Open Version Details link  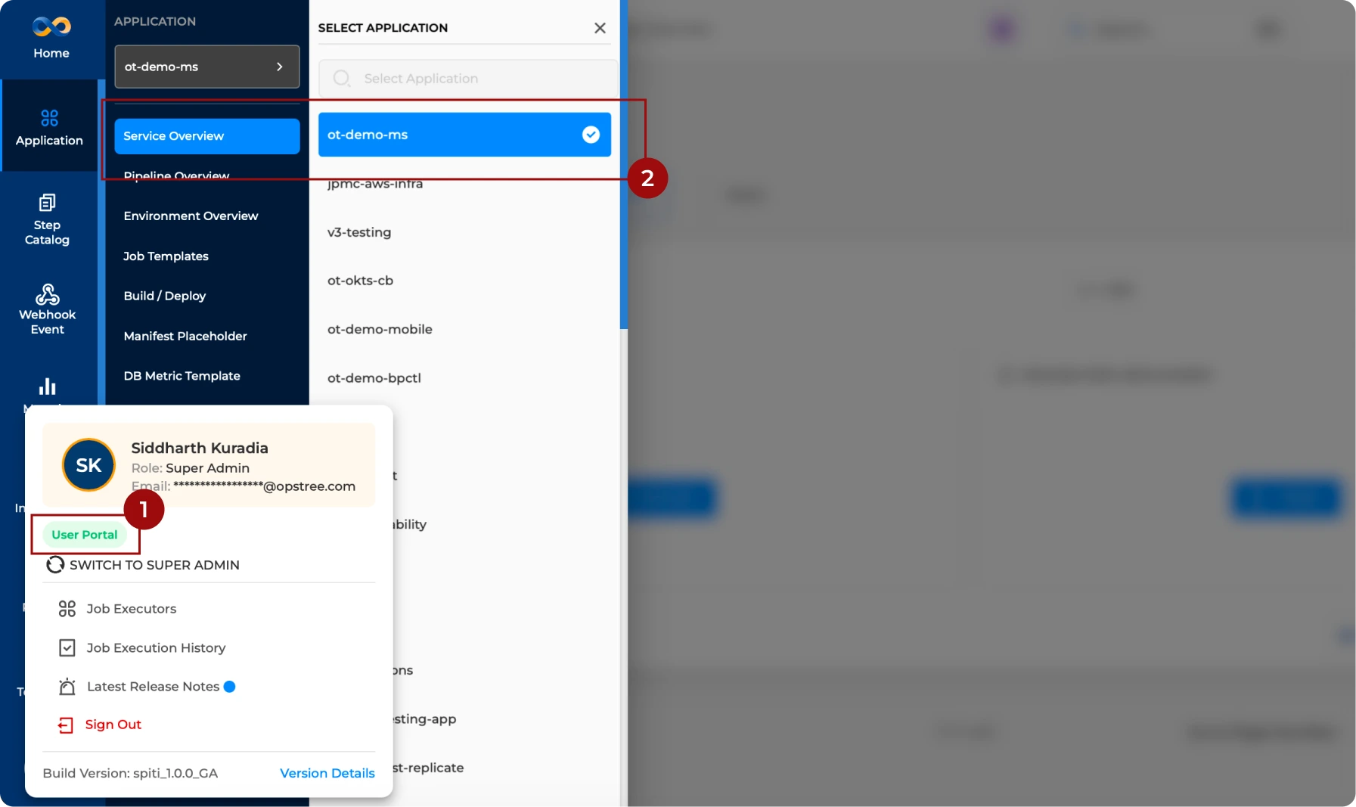point(327,773)
